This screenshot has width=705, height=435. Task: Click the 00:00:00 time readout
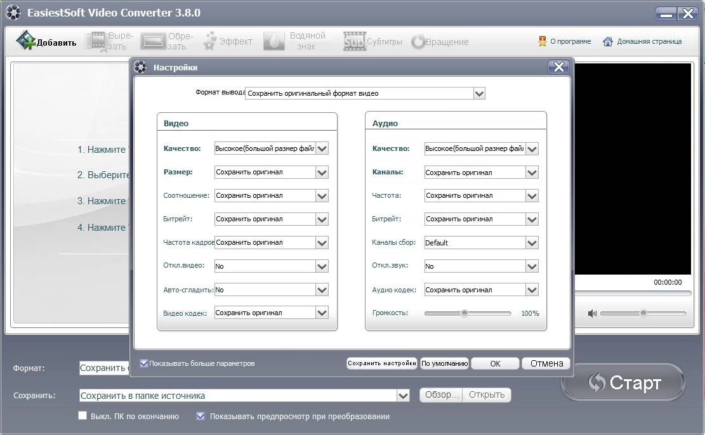click(667, 282)
